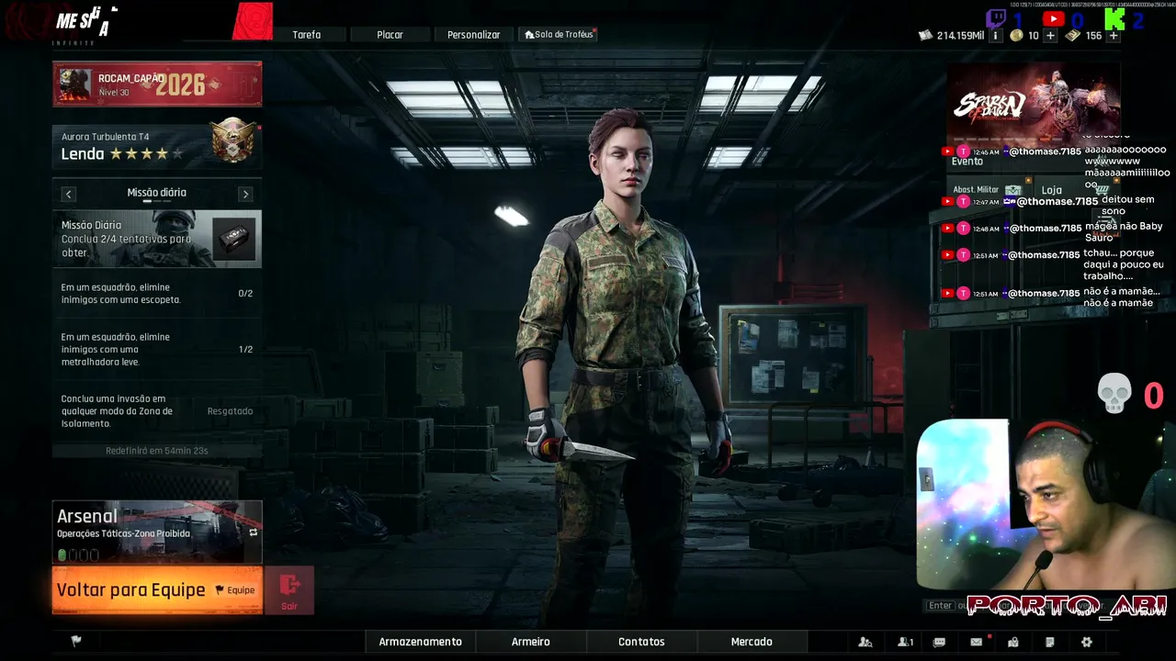Open the chat bubbles icon
This screenshot has width=1176, height=661.
939,642
